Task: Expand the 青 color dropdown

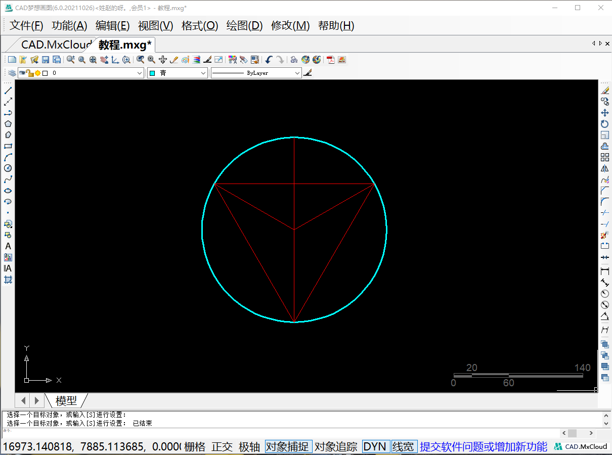Action: (203, 73)
